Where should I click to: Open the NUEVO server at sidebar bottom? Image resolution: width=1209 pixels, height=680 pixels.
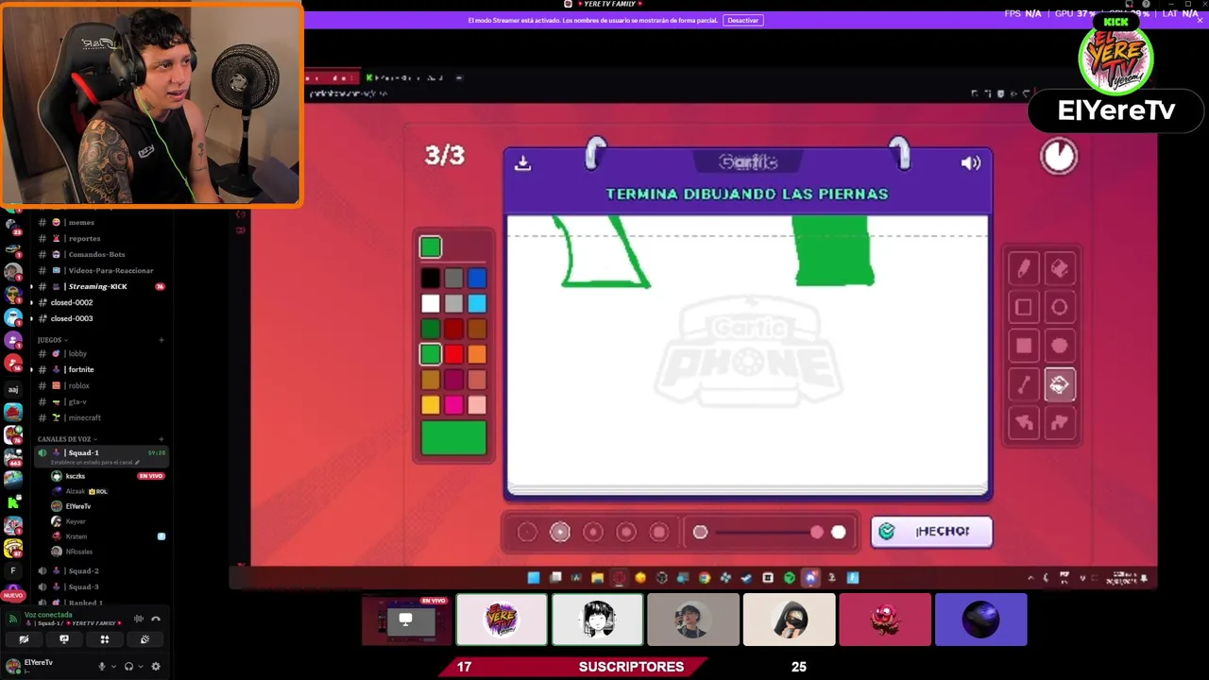[x=13, y=596]
